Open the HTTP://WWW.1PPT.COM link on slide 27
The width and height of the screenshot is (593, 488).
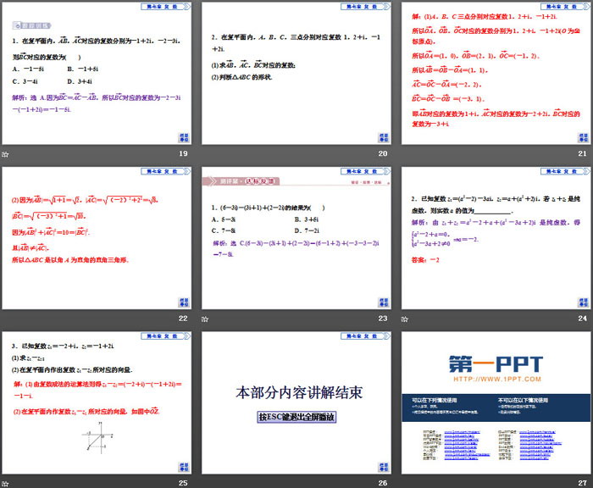click(497, 379)
